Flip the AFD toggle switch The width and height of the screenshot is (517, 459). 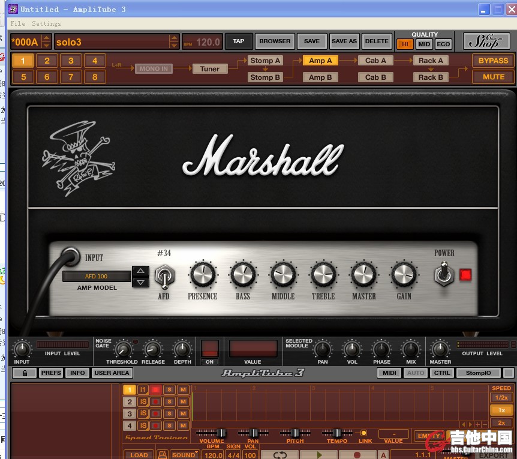coord(164,277)
